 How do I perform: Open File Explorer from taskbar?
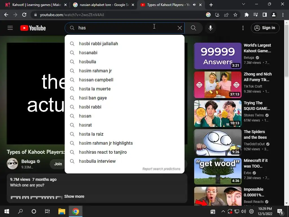click(x=62, y=211)
